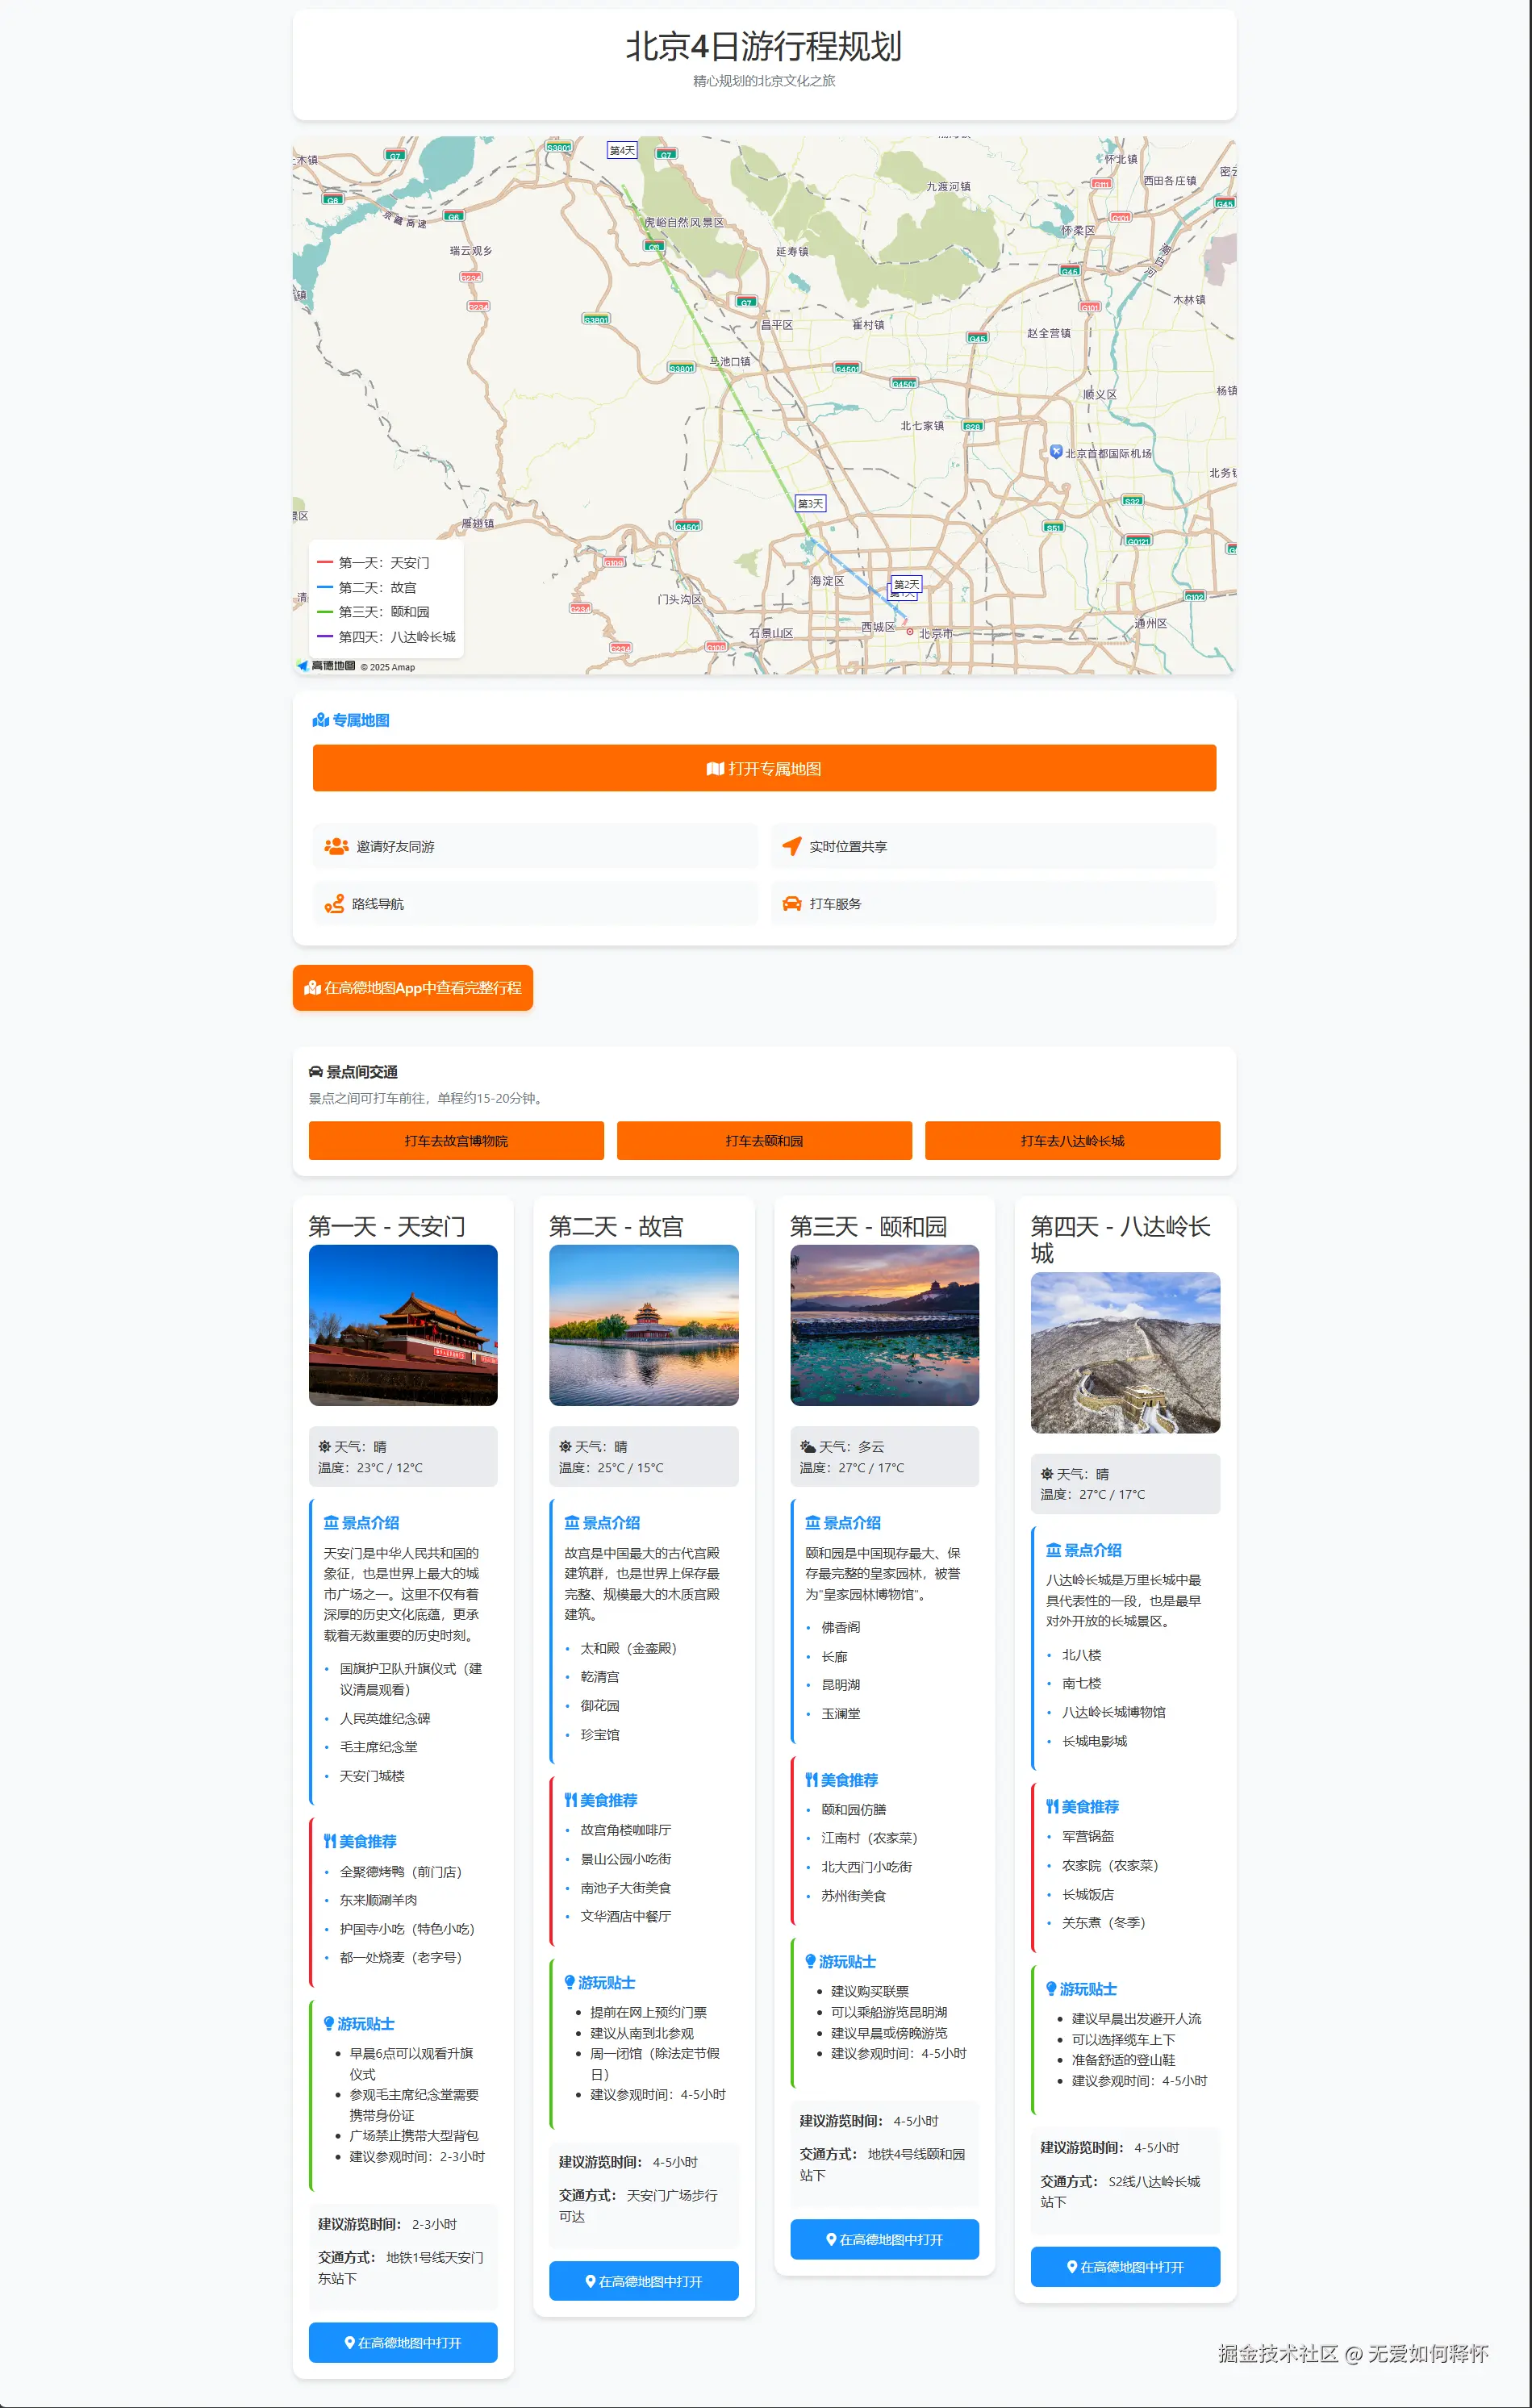This screenshot has height=2408, width=1532.
Task: Click the sunny weather icon in 第四天 card
Action: click(1047, 1474)
